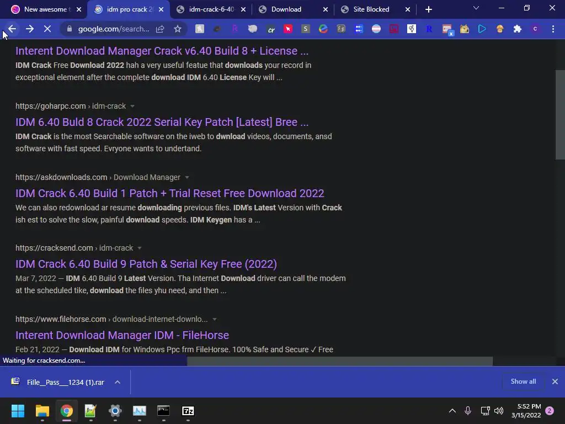Screen dimensions: 565x424
Task: Click 'Show all' downloads button
Action: tap(523, 381)
